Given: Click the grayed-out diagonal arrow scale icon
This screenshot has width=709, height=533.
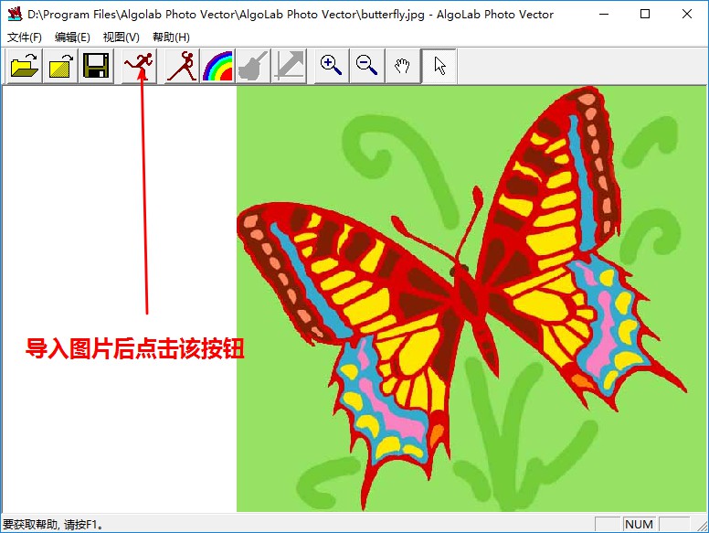Looking at the screenshot, I should [x=289, y=66].
